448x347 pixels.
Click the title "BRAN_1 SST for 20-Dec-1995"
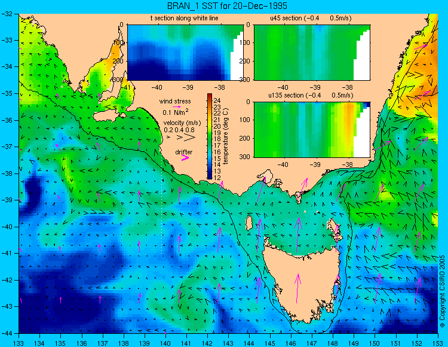point(226,6)
